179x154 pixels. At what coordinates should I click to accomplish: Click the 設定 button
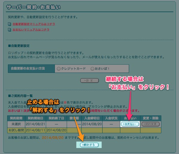89,80
